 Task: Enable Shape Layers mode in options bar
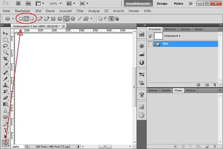21,19
